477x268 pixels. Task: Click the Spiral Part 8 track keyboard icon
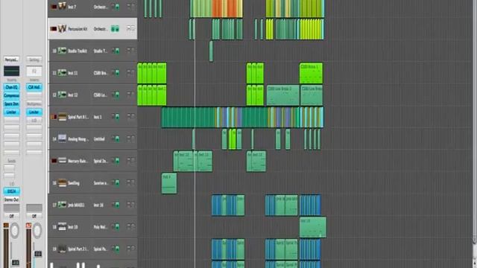[x=62, y=117]
